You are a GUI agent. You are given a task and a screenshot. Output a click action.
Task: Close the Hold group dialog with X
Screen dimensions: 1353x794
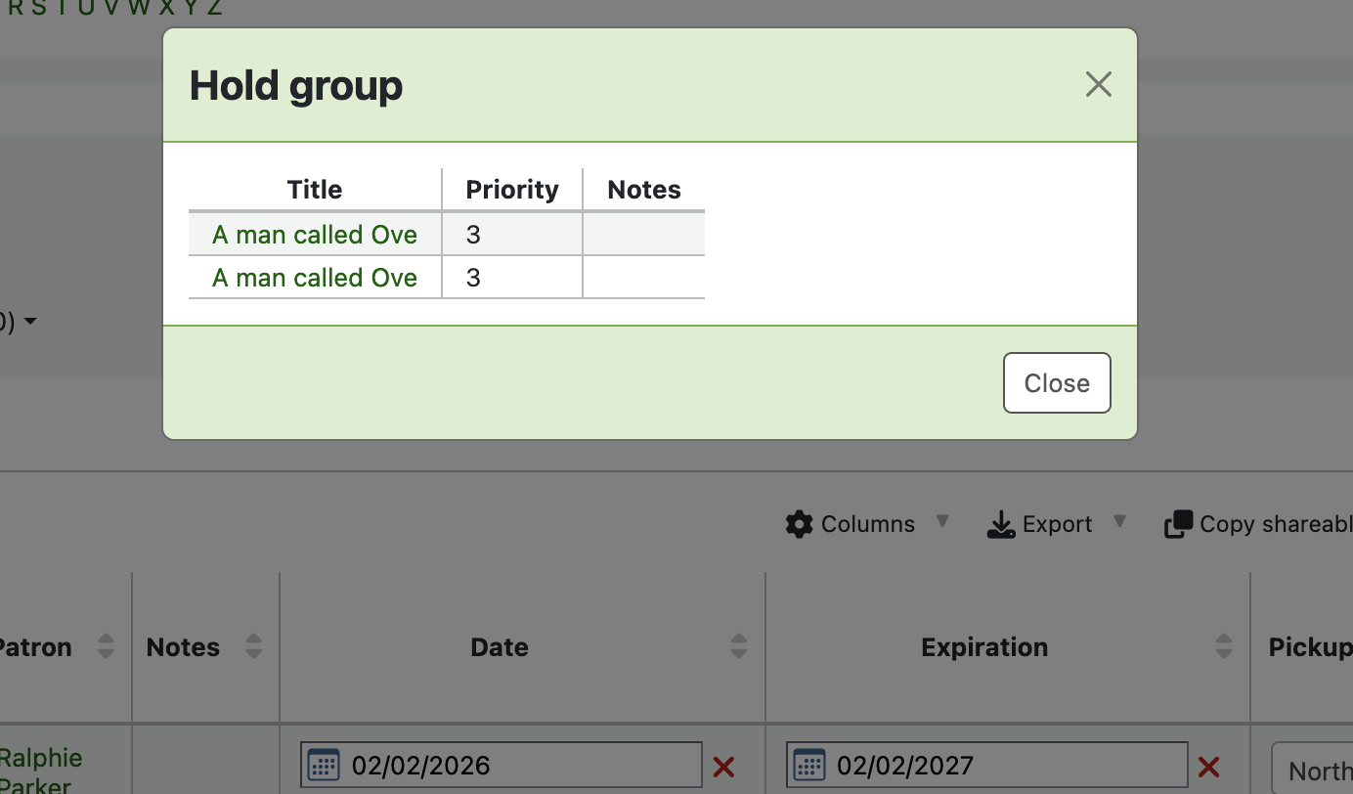point(1098,85)
